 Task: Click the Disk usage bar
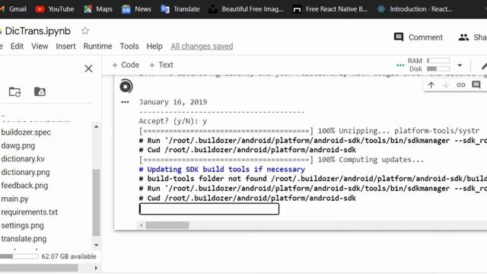tap(438, 68)
